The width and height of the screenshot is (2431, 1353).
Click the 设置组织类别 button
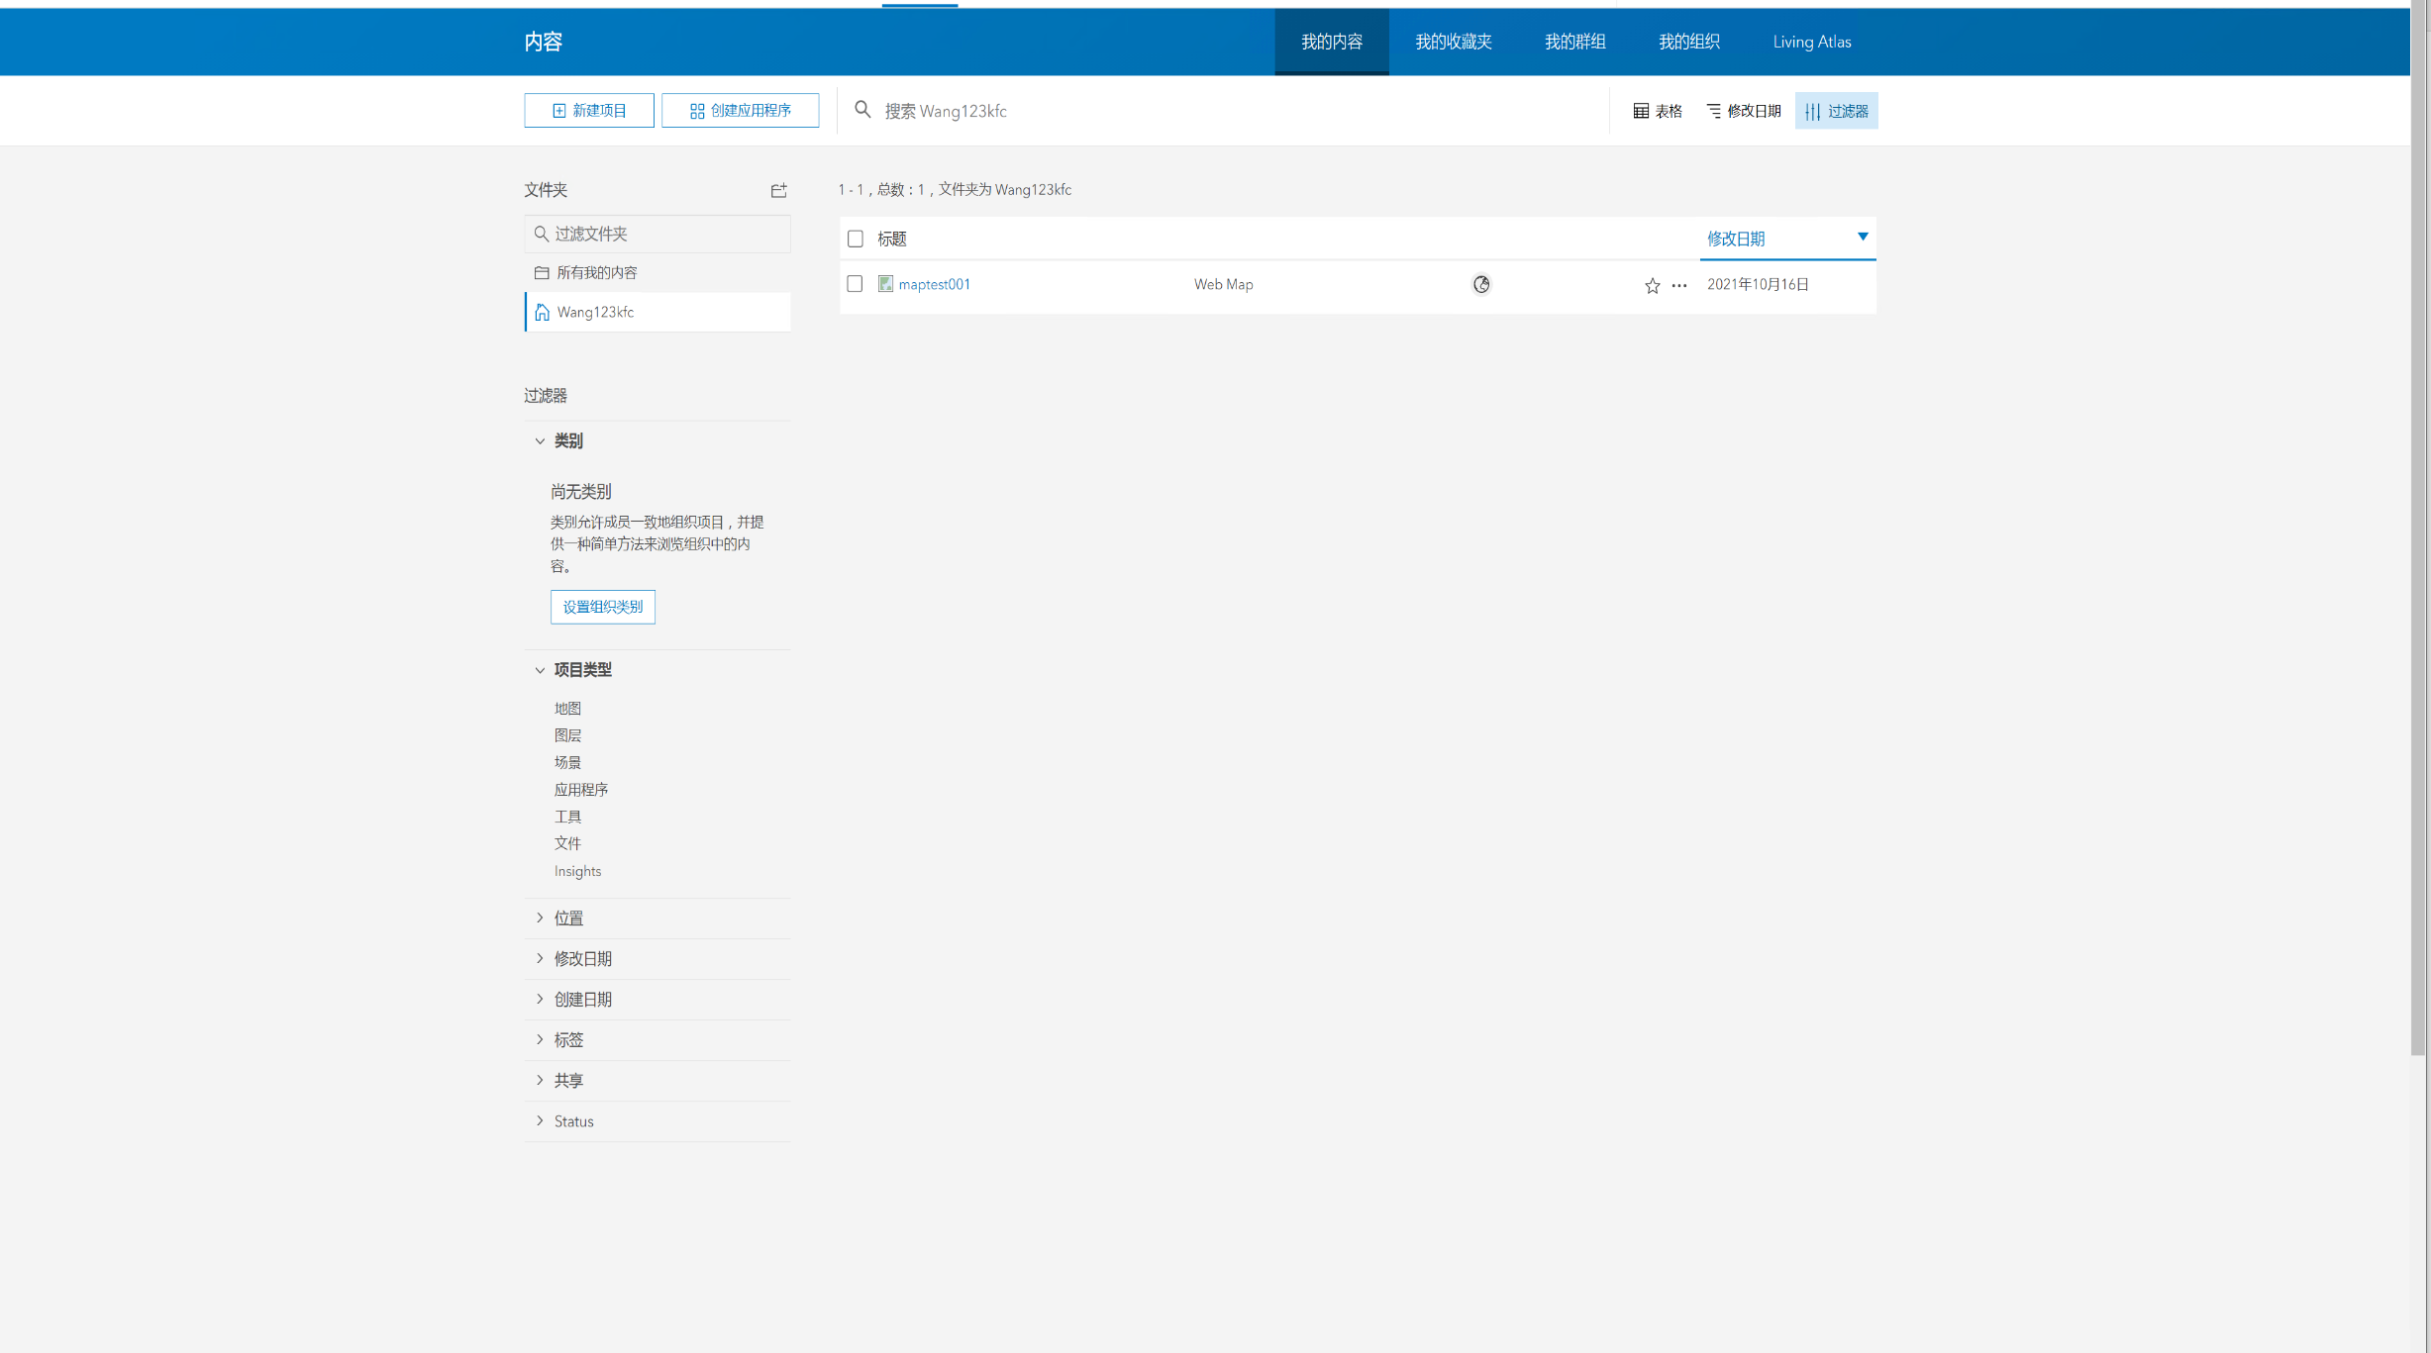[603, 607]
